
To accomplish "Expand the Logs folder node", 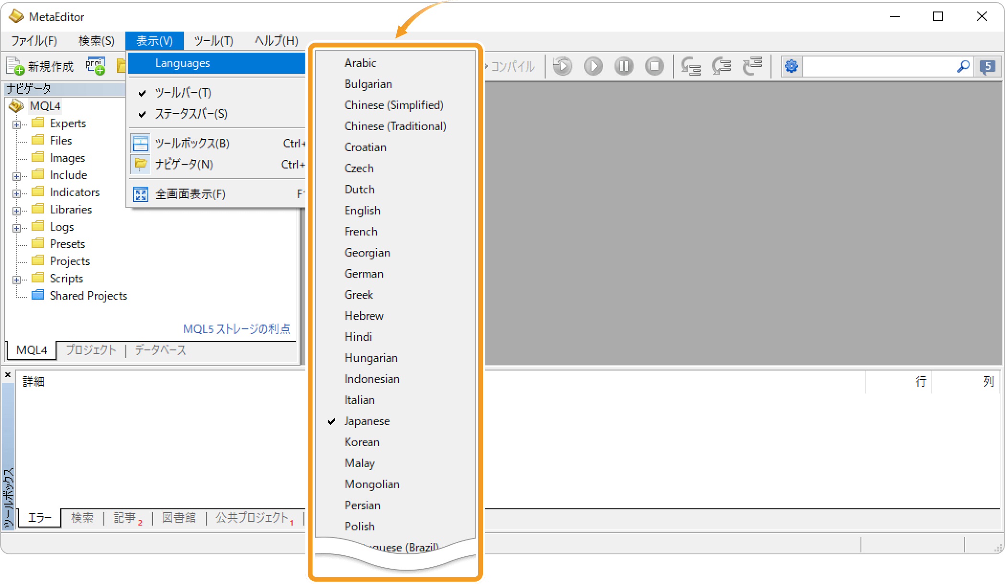I will click(17, 228).
